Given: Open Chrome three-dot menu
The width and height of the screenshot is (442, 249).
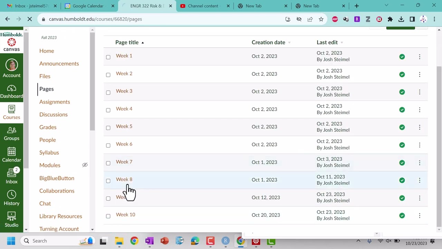Looking at the screenshot, I should (434, 19).
